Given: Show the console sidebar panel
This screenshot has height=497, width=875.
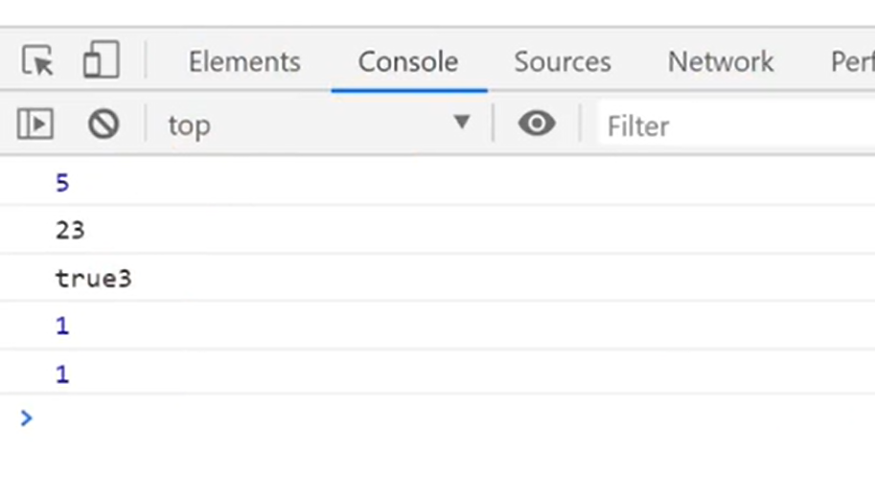Looking at the screenshot, I should coord(35,124).
